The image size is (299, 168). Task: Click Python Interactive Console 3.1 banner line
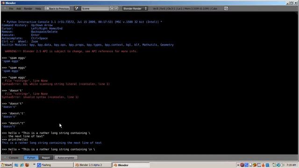coord(83,22)
